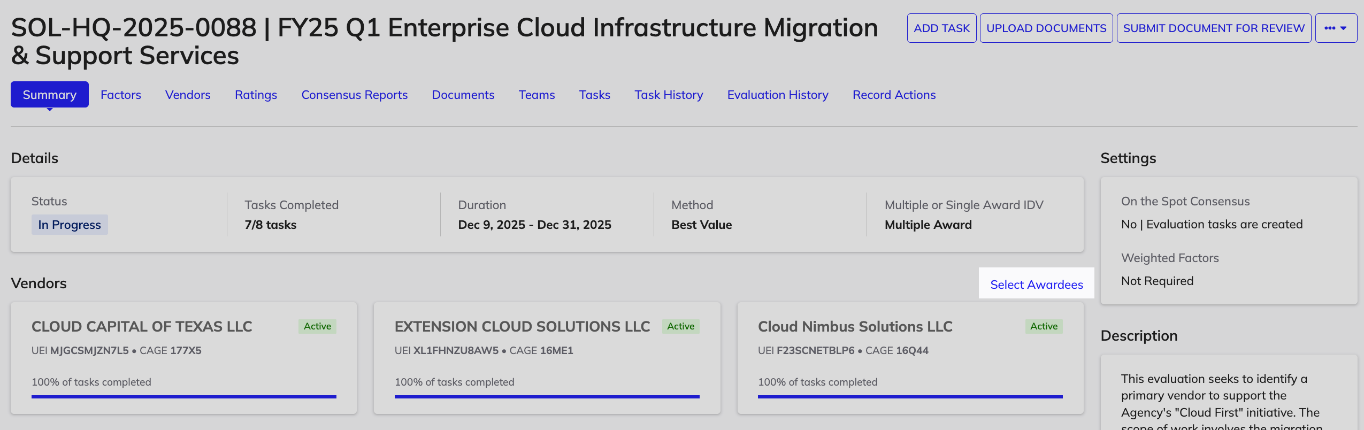Viewport: 1364px width, 430px height.
Task: Click the Active badge on Cloud Capital card
Action: tap(317, 326)
